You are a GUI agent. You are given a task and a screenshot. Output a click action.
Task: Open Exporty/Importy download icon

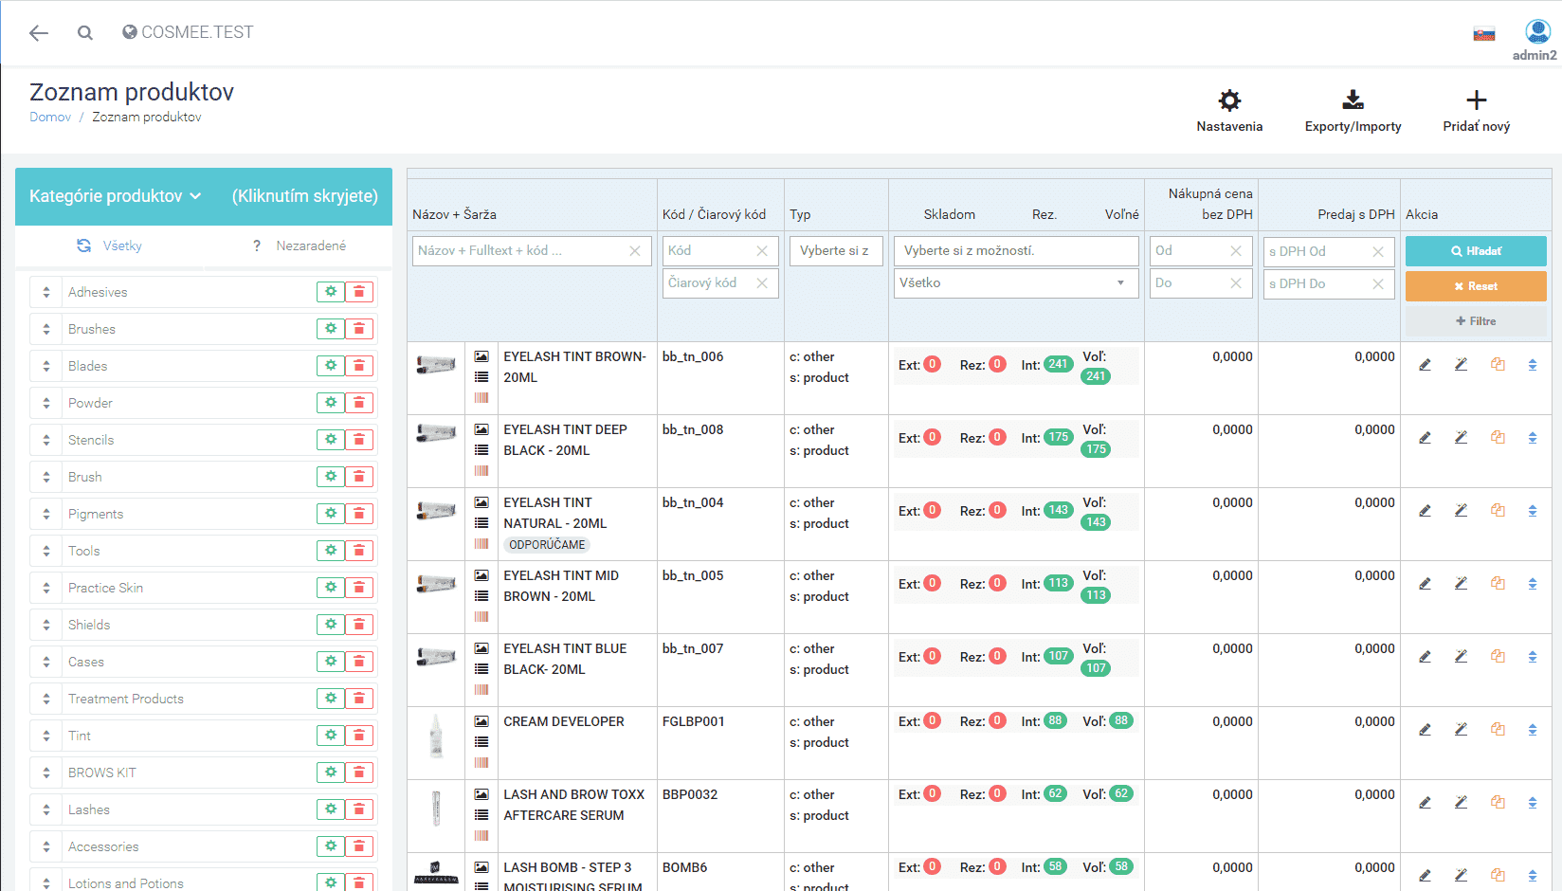tap(1353, 101)
